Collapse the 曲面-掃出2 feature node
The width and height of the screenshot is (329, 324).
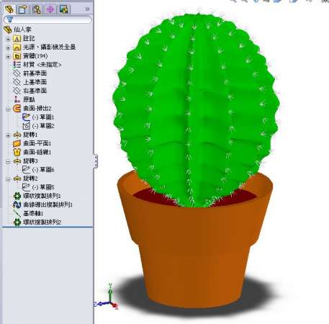point(8,109)
